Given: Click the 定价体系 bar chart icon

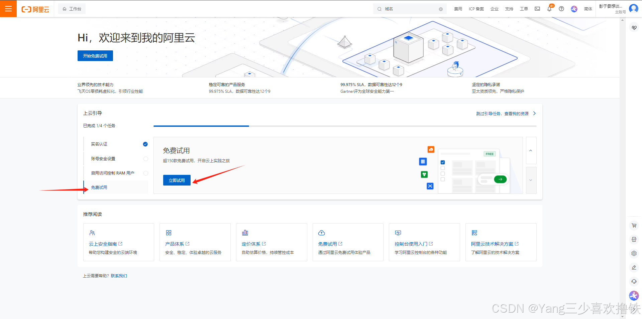Looking at the screenshot, I should (x=245, y=233).
